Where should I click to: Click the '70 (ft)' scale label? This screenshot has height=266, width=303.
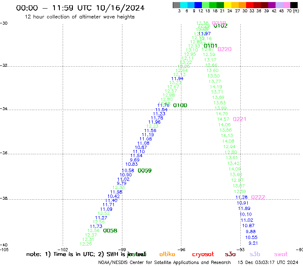(293, 11)
